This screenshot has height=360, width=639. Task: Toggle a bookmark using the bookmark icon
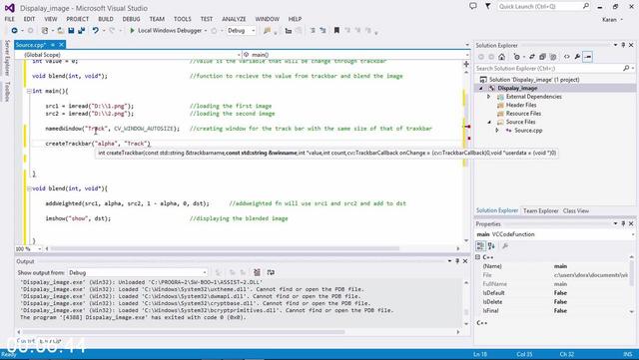coord(336,31)
